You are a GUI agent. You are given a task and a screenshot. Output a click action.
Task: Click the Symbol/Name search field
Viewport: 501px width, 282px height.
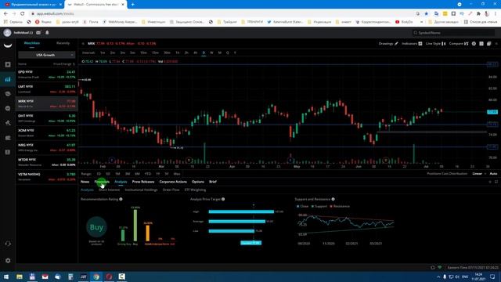454,33
